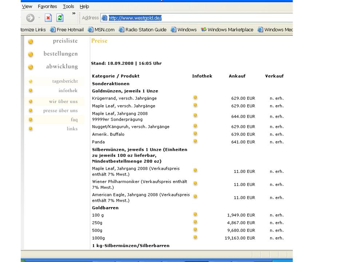Click the Windows Marketplace flag icon
Screen dimensions: 349x262
[x=204, y=29]
